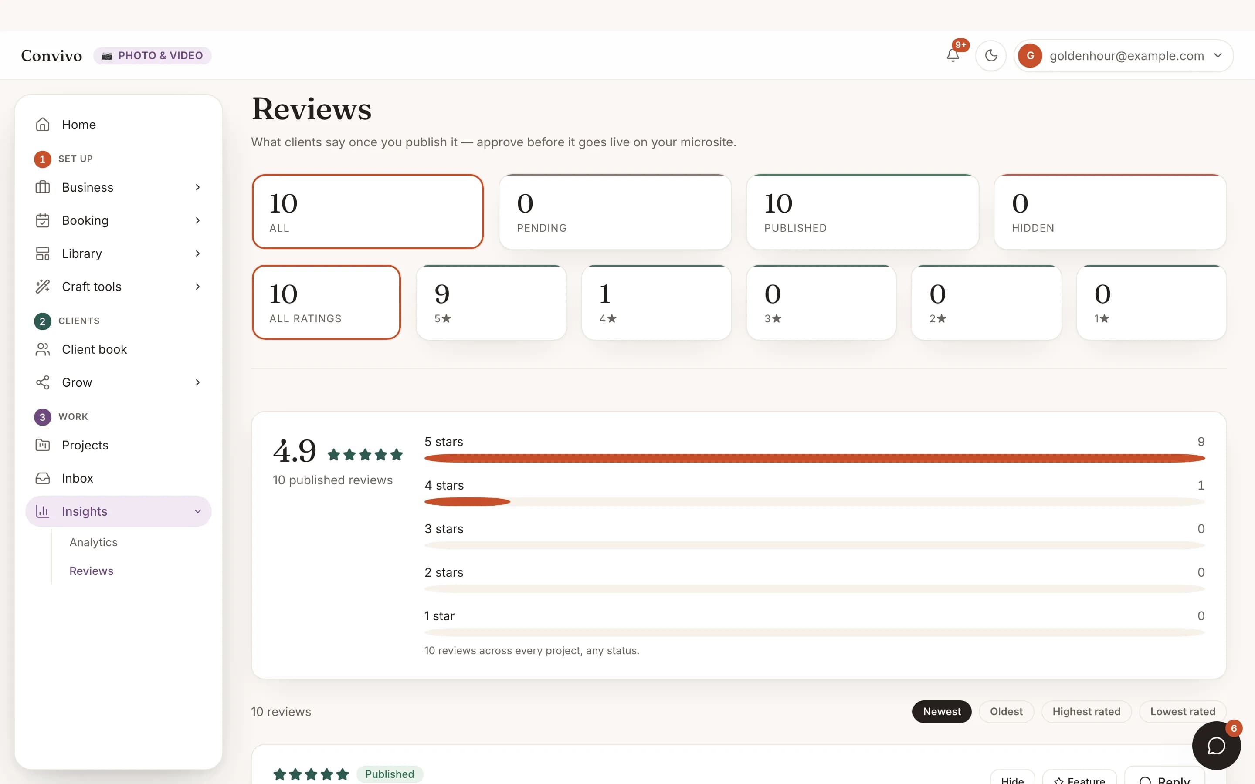Click the Published status badge on review
The width and height of the screenshot is (1255, 784).
pos(390,774)
